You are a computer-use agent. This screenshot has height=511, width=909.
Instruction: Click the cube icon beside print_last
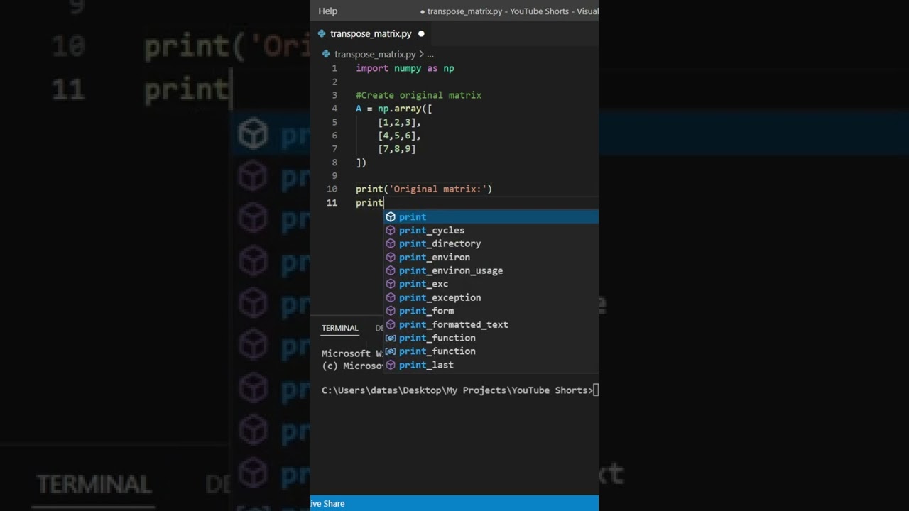point(391,365)
